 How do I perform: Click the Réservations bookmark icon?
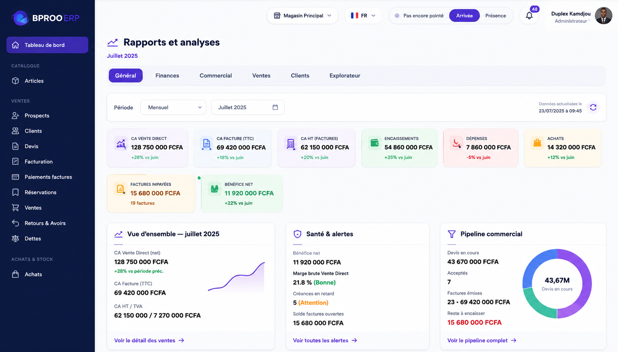point(15,192)
